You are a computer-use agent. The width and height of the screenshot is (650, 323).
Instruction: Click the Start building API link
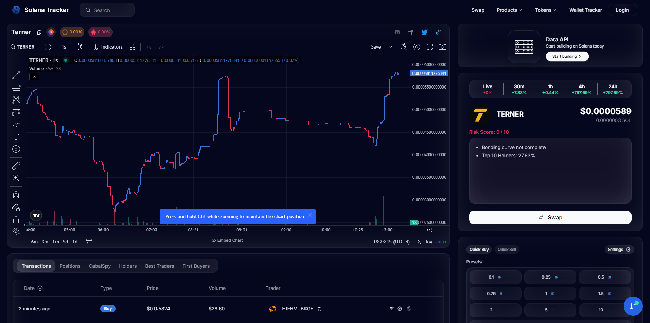(567, 56)
